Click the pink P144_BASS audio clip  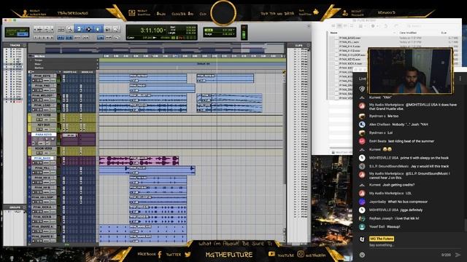tap(139, 161)
